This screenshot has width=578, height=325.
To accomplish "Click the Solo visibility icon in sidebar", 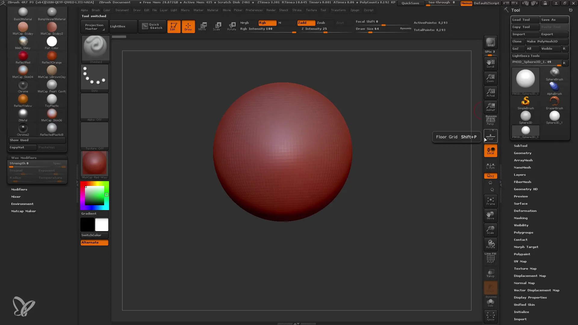I will coord(490,302).
